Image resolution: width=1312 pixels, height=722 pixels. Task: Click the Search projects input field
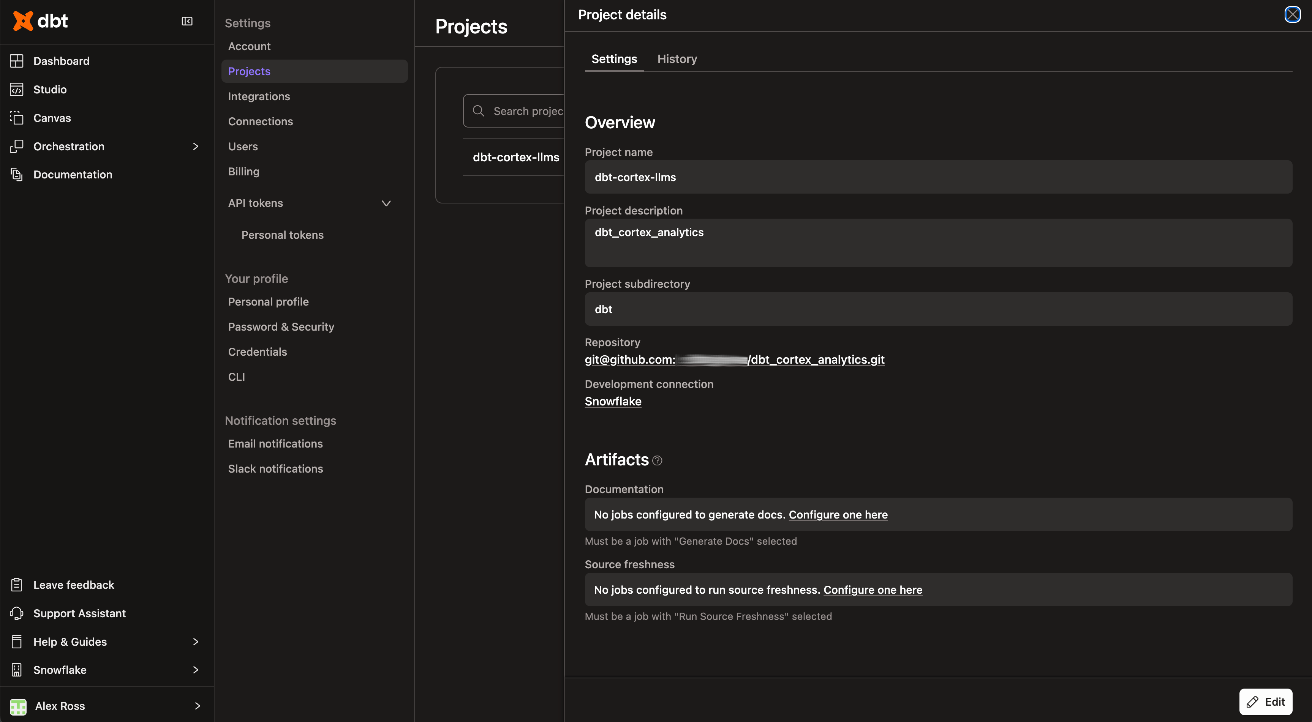[x=525, y=111]
